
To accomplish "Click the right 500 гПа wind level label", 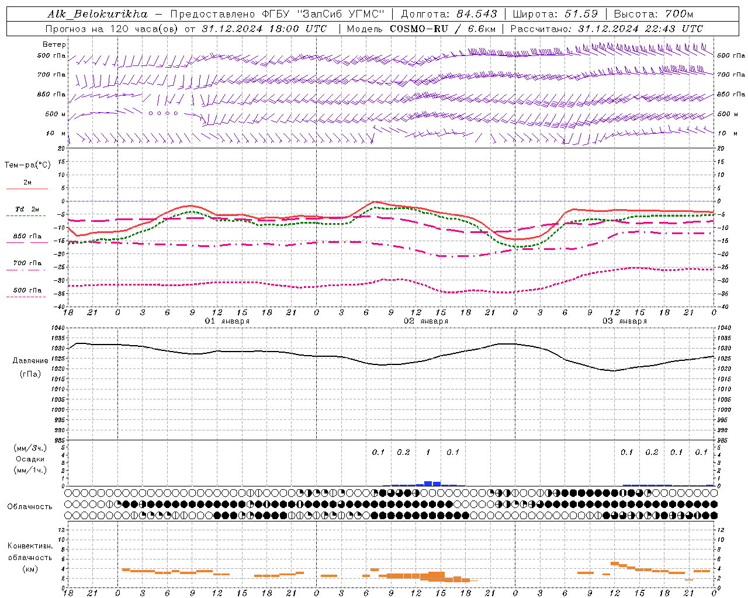I will click(731, 55).
